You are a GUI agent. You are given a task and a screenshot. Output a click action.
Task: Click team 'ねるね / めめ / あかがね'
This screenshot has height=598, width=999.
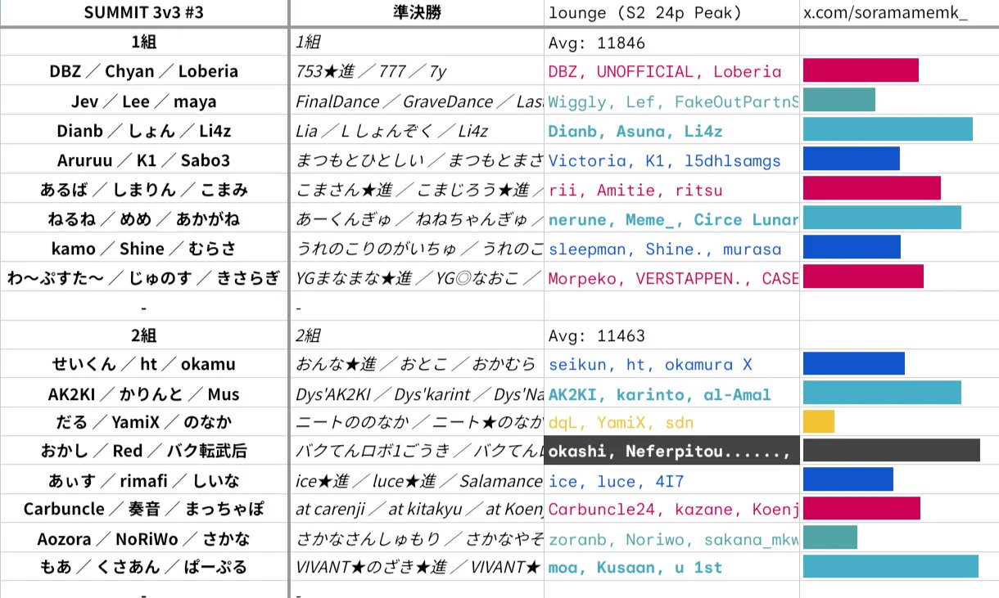click(x=143, y=219)
